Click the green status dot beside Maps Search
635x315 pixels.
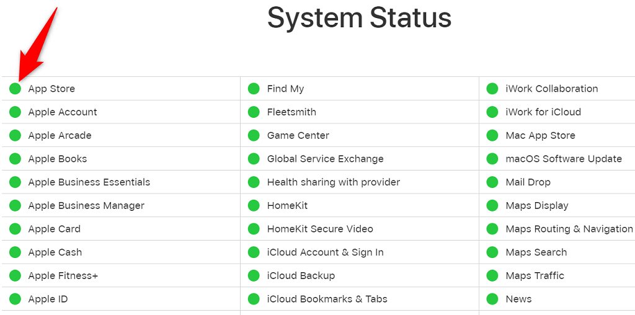492,252
